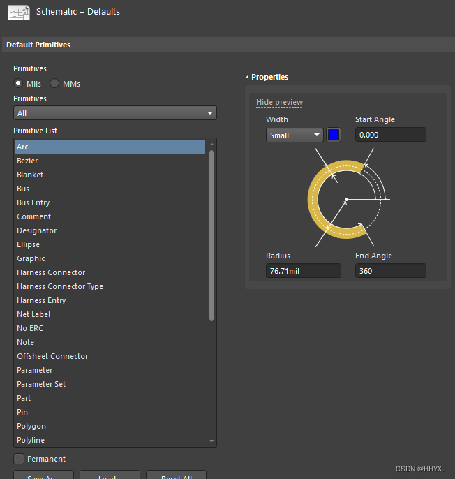Select Bus Entry in the Primitive List
Viewport: 455px width, 479px height.
pyautogui.click(x=110, y=202)
